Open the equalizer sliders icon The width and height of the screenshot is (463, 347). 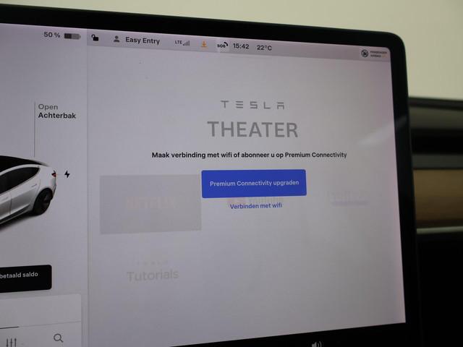pos(12,342)
